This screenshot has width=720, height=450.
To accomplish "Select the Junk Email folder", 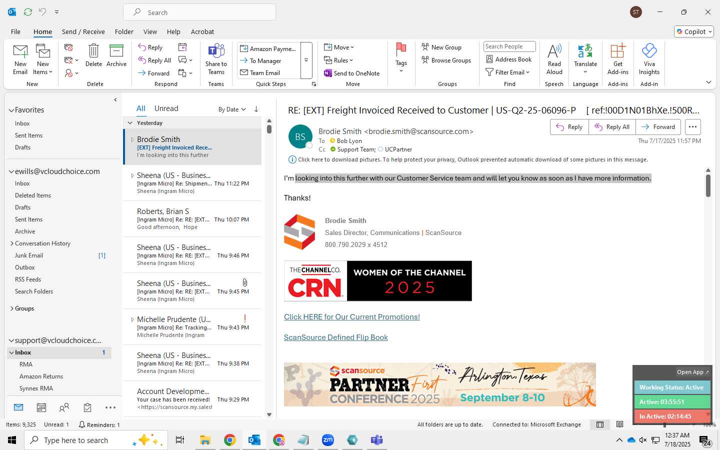I will [x=29, y=255].
